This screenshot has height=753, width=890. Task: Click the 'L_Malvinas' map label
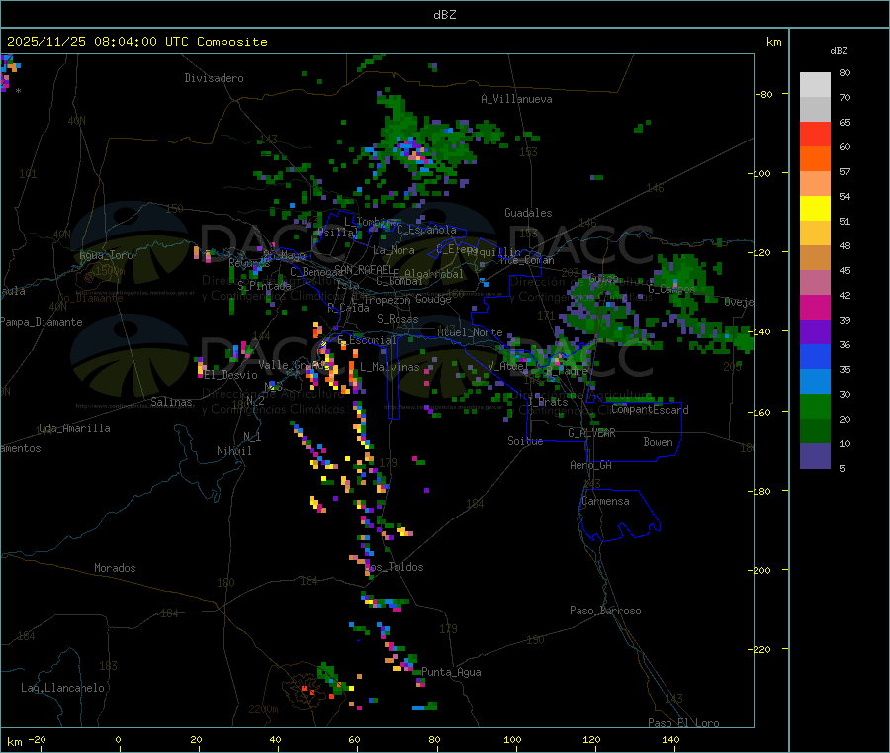pos(390,367)
